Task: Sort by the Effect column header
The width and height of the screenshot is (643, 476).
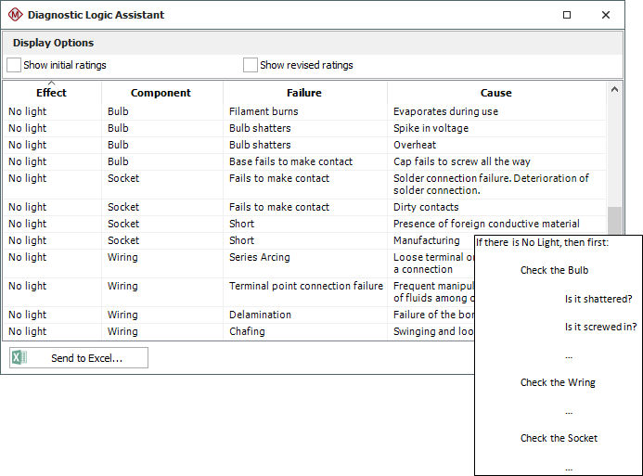Action: tap(51, 93)
